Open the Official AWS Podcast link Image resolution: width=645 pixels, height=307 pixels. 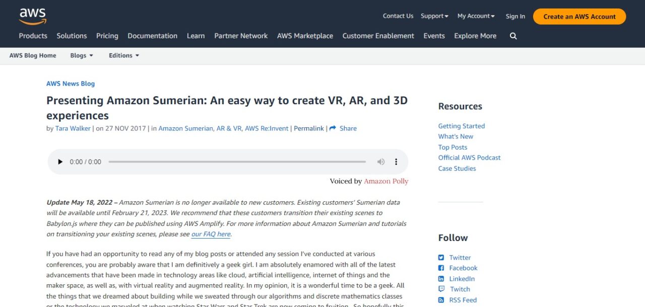[469, 158]
